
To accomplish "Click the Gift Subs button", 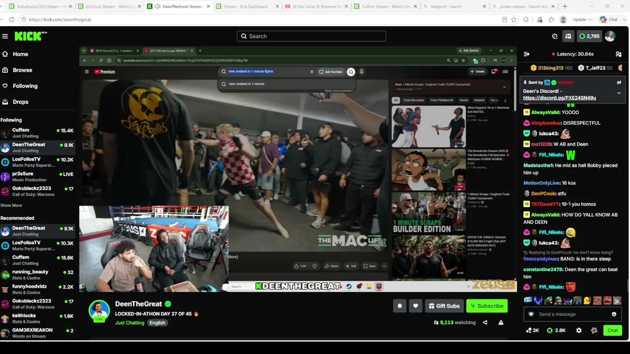I will click(x=444, y=306).
